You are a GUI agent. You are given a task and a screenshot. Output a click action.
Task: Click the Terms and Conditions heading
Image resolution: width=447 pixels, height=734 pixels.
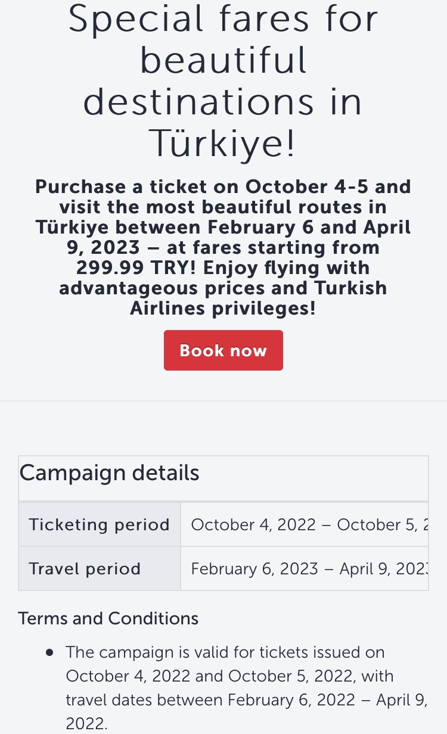click(x=108, y=618)
